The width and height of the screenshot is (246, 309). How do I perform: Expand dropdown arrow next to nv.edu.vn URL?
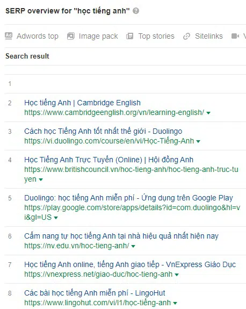coord(133,246)
